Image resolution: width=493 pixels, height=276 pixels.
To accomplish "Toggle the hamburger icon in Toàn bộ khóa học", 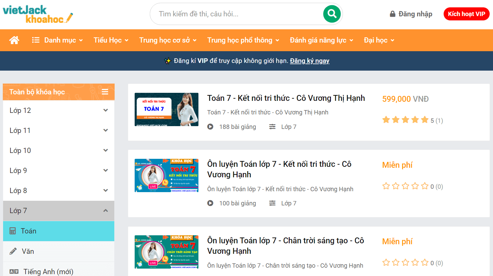I will (x=105, y=92).
